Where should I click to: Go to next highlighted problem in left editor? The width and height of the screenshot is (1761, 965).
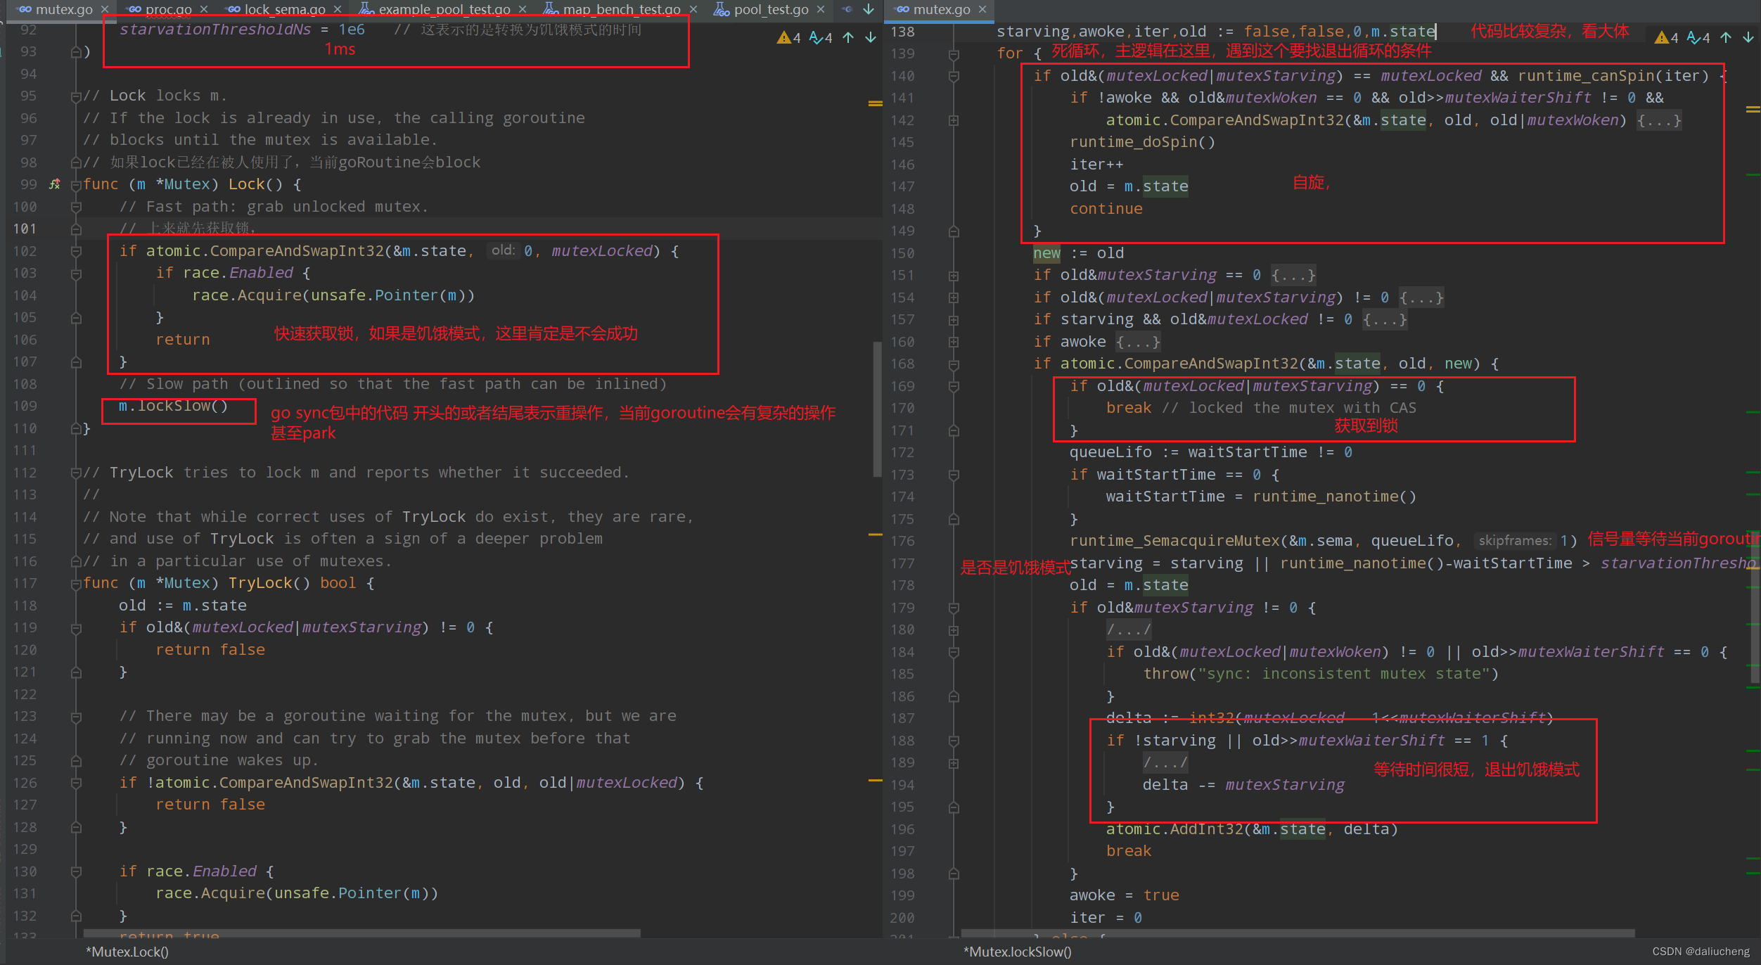[x=871, y=37]
